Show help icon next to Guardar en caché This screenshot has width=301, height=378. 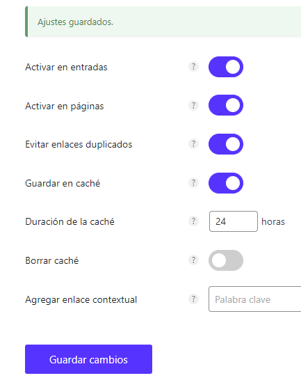tap(193, 183)
